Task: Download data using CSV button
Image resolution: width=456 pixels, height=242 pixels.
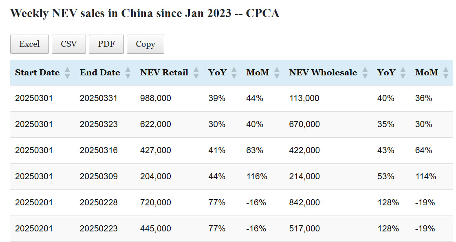Action: (x=69, y=44)
